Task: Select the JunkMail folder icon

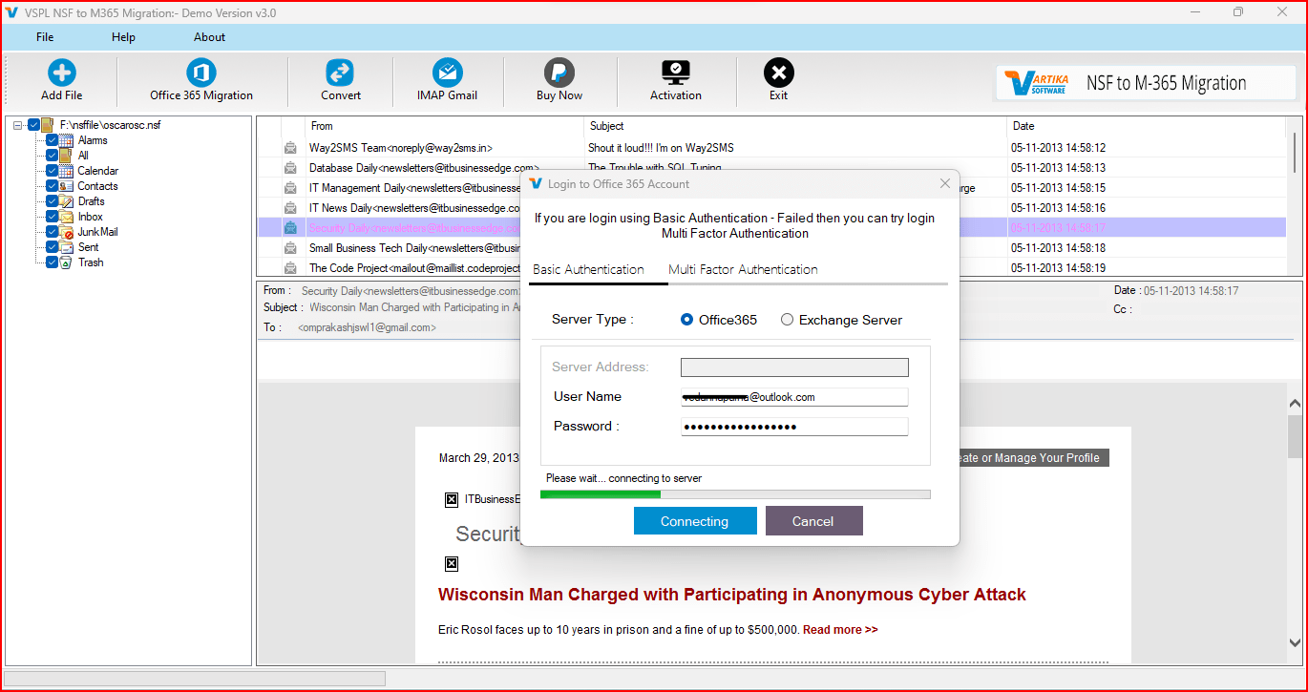Action: [x=66, y=232]
